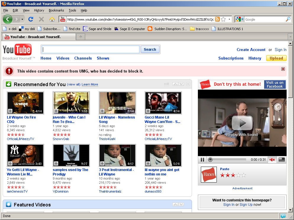The image size is (294, 220).
Task: Open the 'Sudden Disruption' Blogger bookmark
Action: pos(167,29)
